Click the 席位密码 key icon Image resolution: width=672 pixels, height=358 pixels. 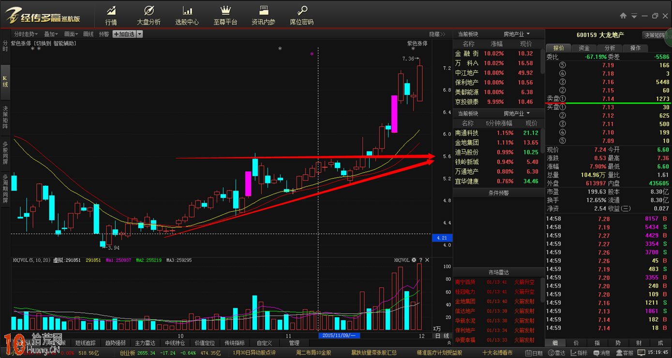301,15
